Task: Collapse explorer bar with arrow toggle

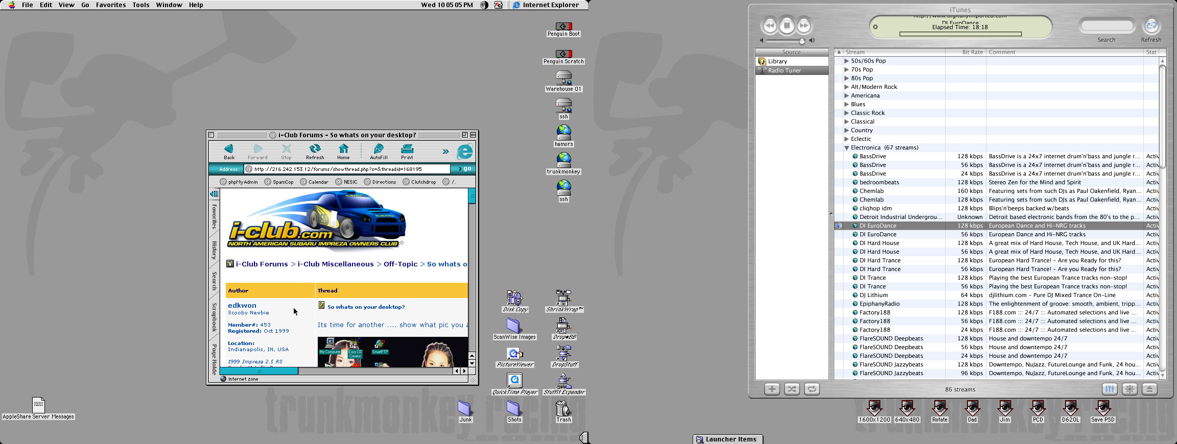Action: pyautogui.click(x=215, y=194)
